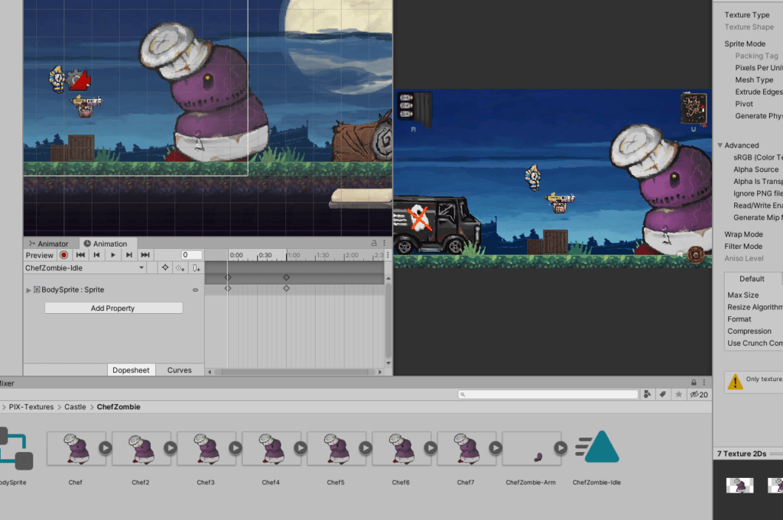This screenshot has width=783, height=520.
Task: Select the ChefZombie-Arm texture asset
Action: click(531, 449)
